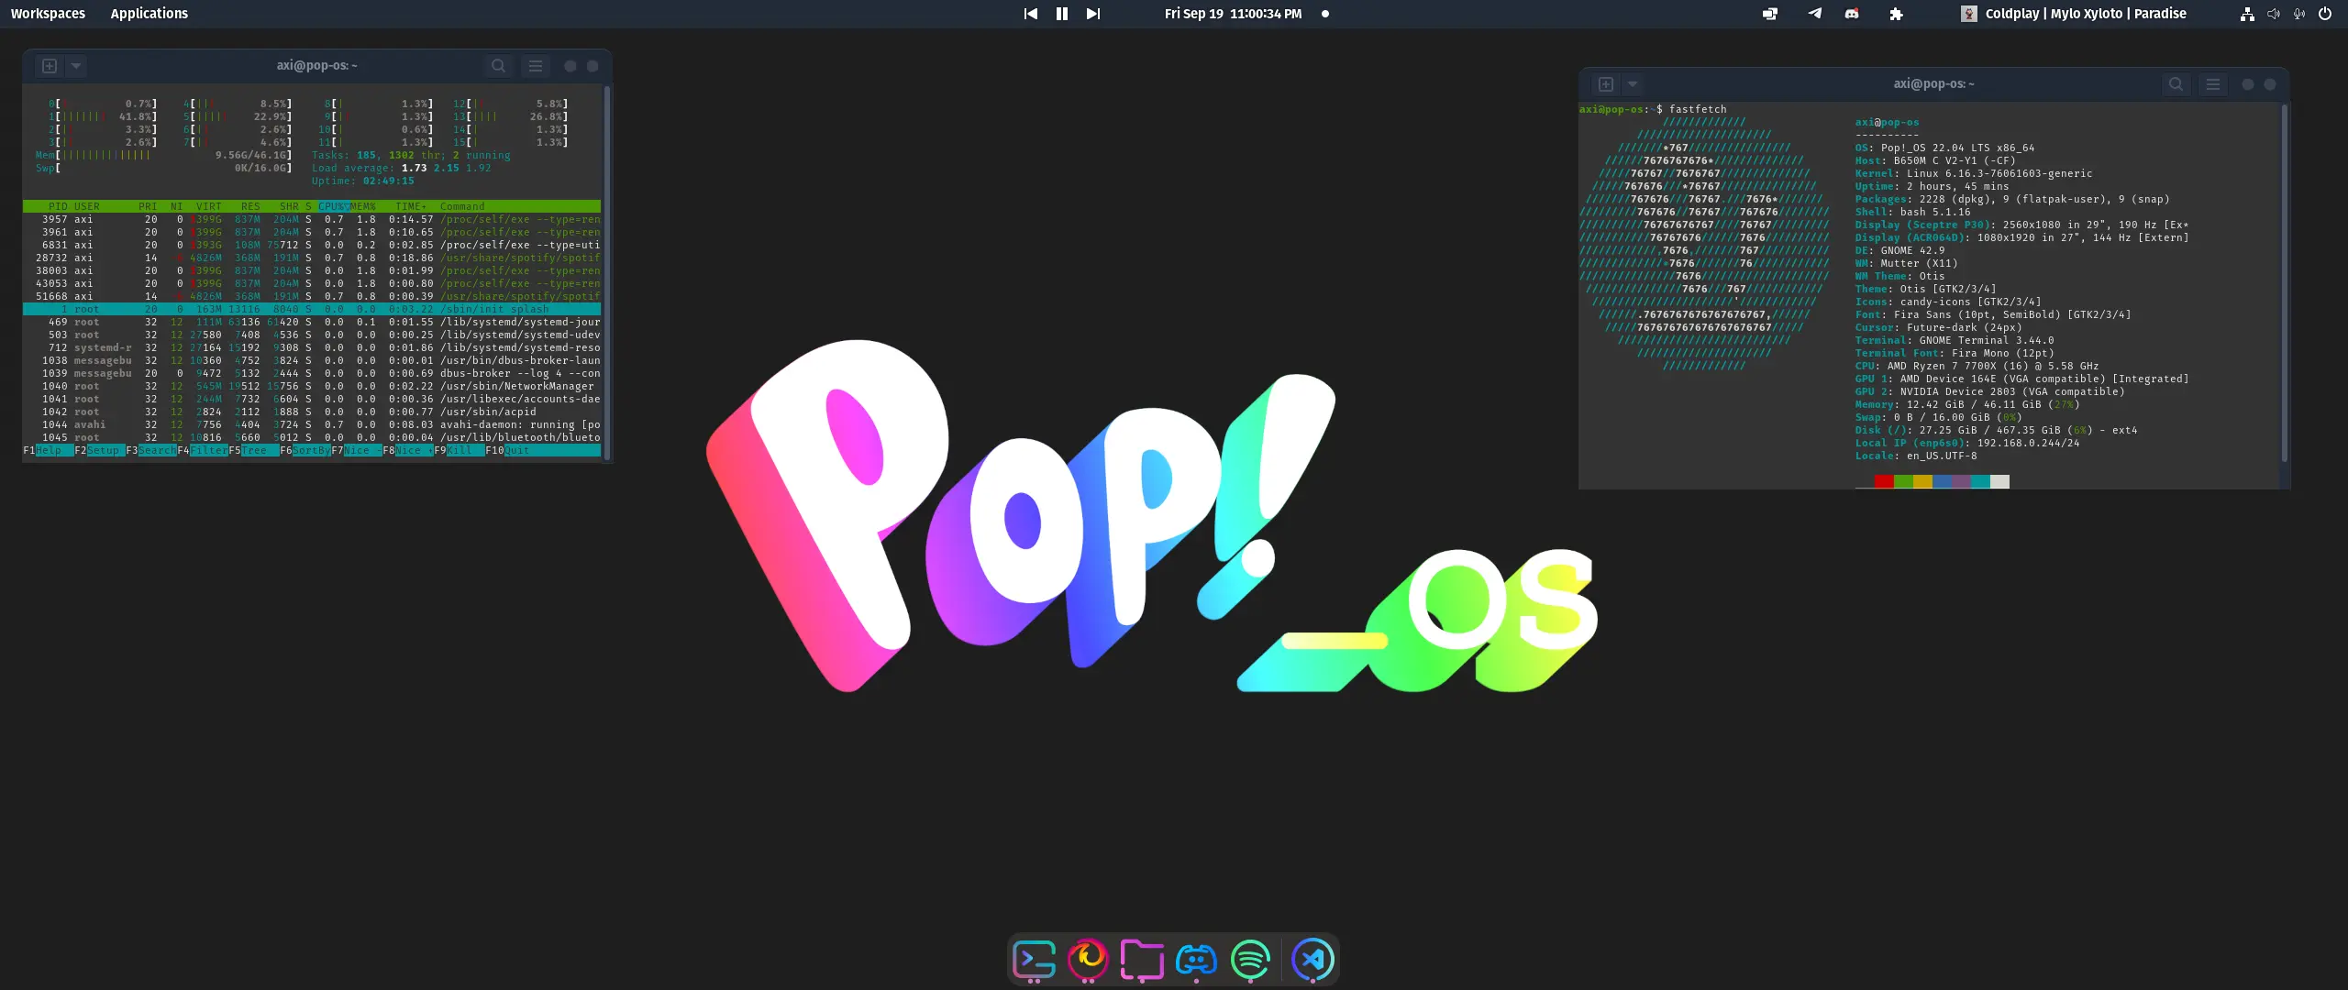The image size is (2348, 990).
Task: Open the extensions puzzle-piece tray icon
Action: pos(1896,13)
